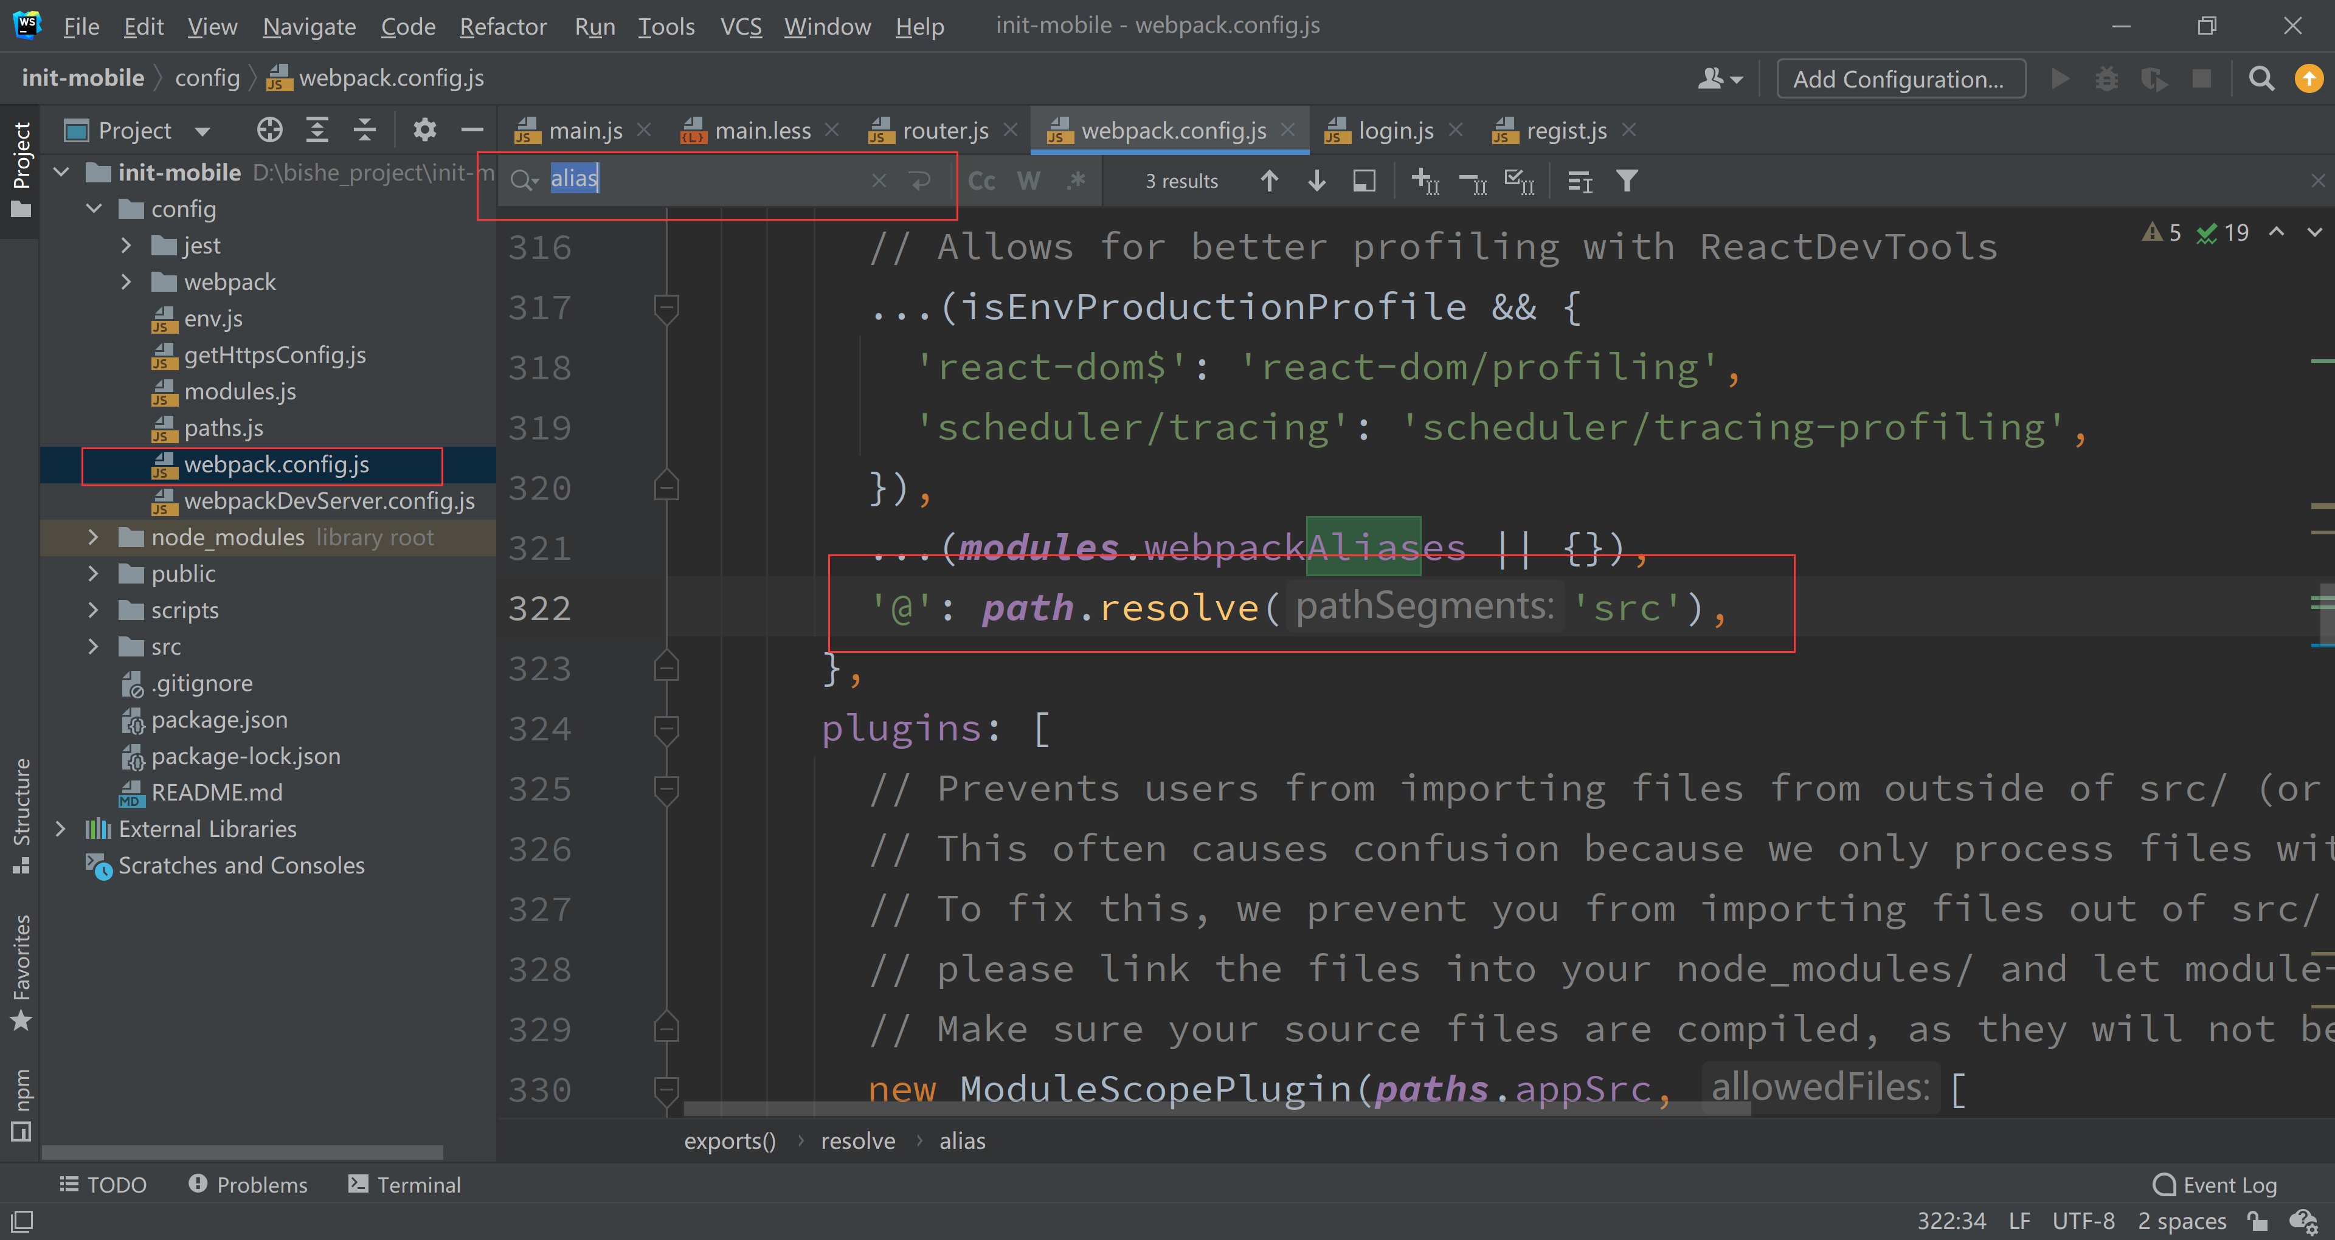Open the VCS menu
The image size is (2335, 1240).
point(741,26)
